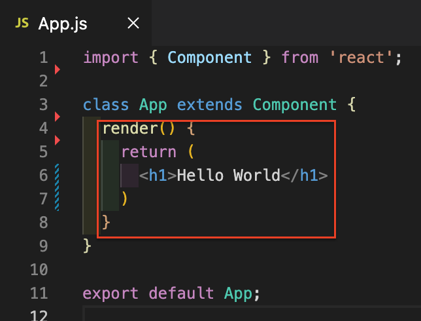Click line number 4 in gutter
Image resolution: width=421 pixels, height=321 pixels.
click(44, 128)
